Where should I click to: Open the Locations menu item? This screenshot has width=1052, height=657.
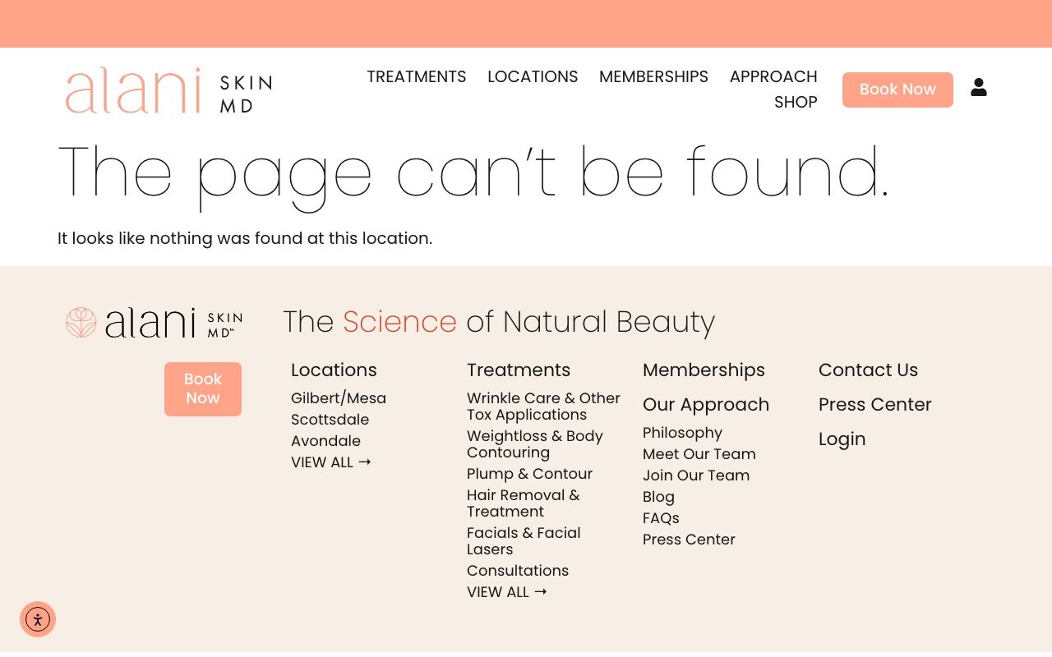click(x=533, y=77)
